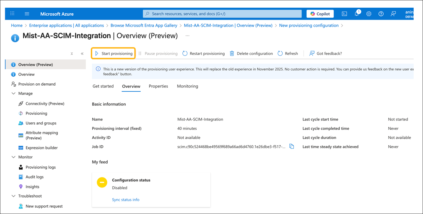The width and height of the screenshot is (423, 214).
Task: Open the ellipsis menu next to page title
Action: [x=187, y=35]
